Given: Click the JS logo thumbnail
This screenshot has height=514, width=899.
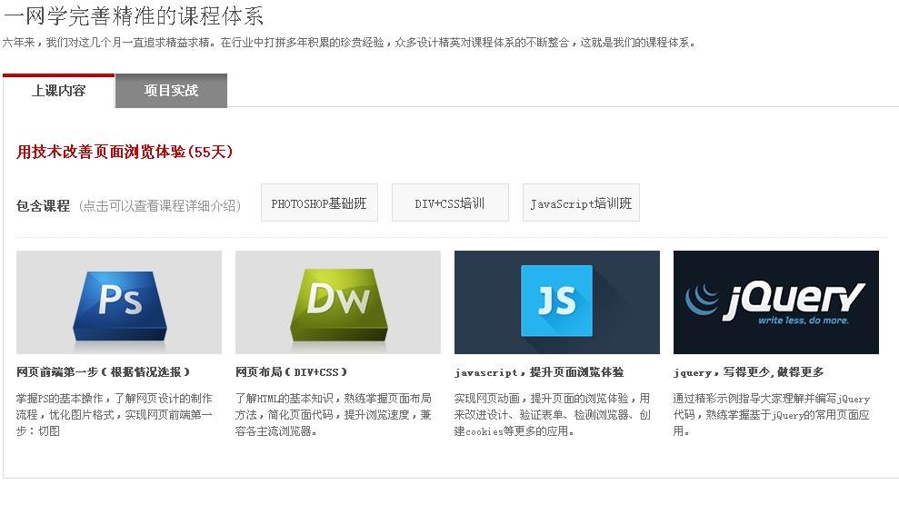Looking at the screenshot, I should coord(556,302).
